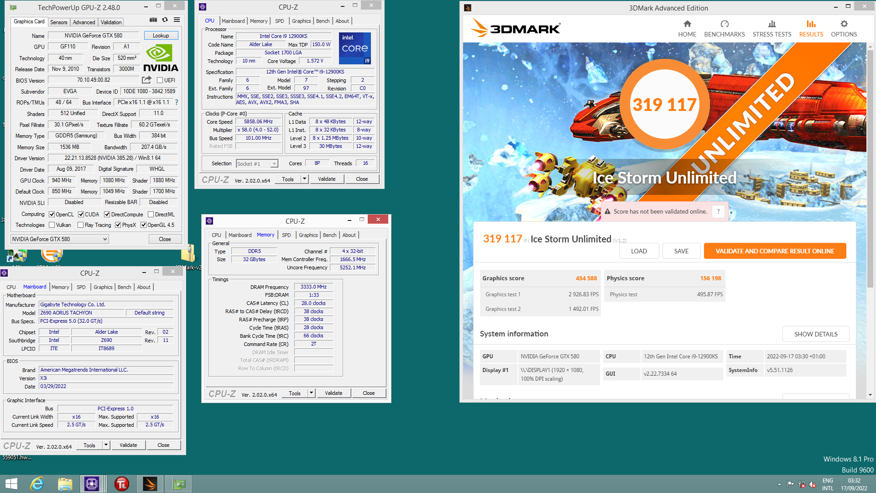The image size is (876, 493).
Task: Click the network tray icon
Action: click(802, 484)
